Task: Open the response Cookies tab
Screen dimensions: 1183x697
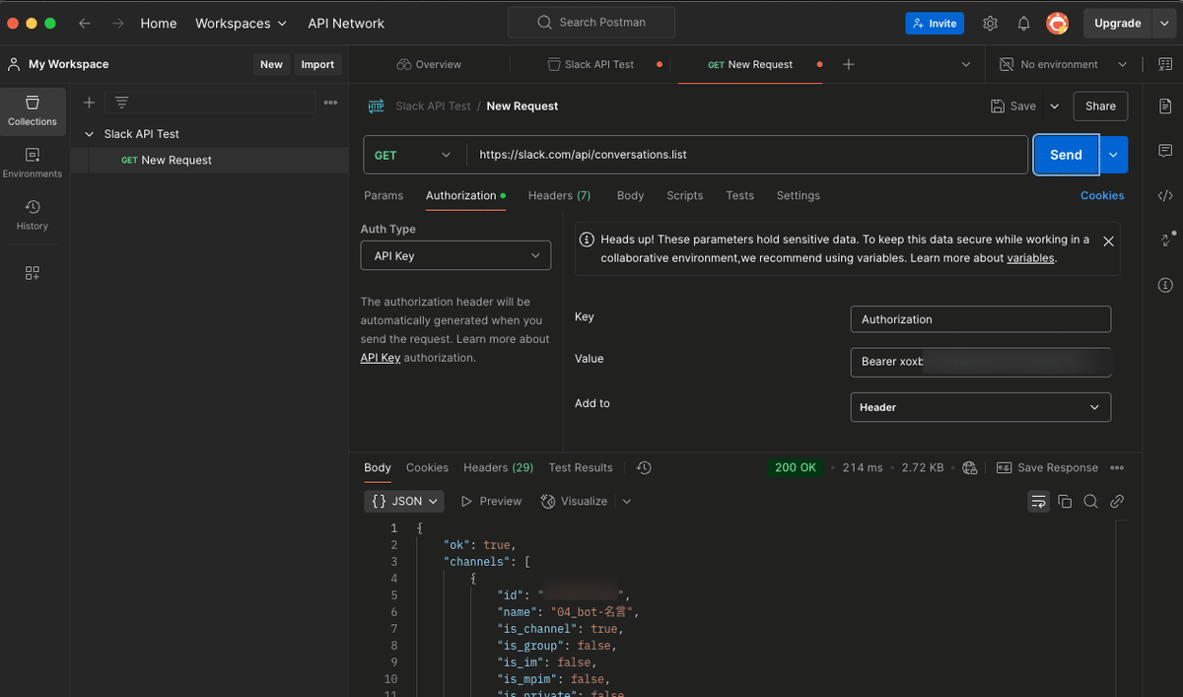Action: tap(427, 468)
